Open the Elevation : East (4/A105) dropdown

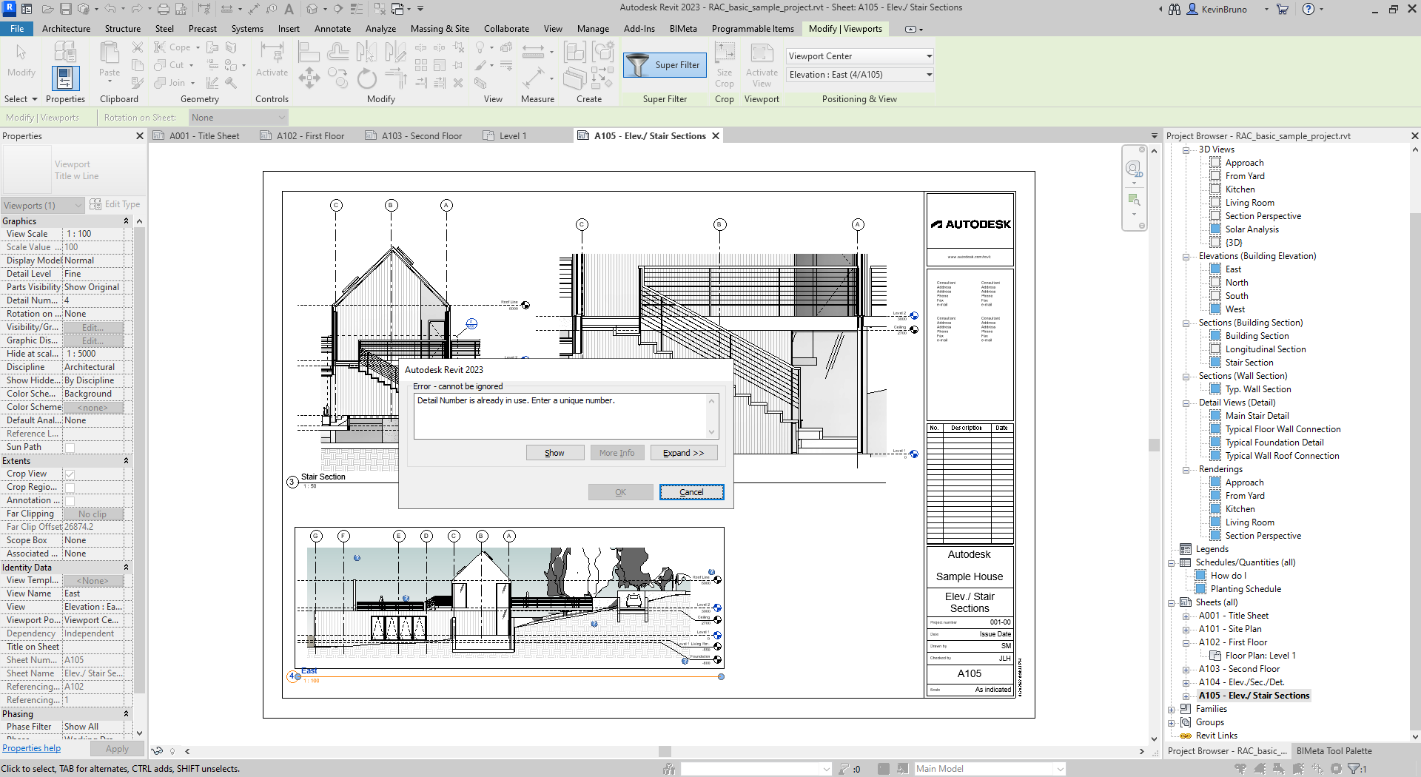tap(859, 75)
